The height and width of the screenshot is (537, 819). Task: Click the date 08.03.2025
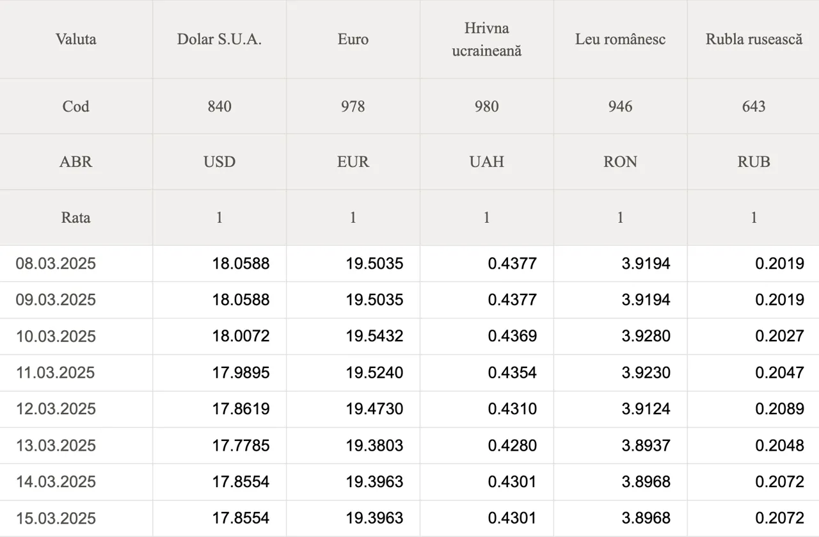[x=56, y=264]
